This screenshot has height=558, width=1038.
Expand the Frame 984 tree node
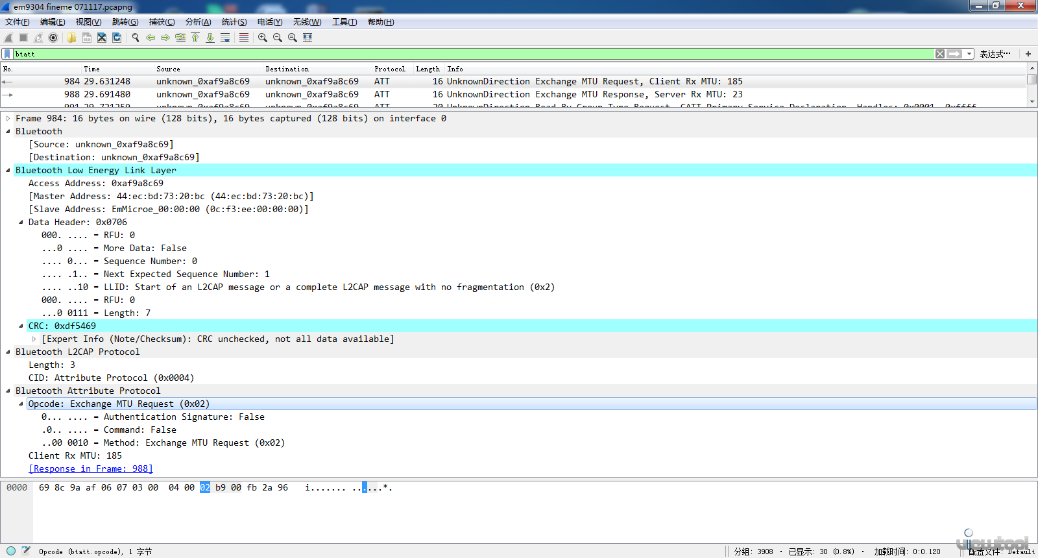point(8,118)
